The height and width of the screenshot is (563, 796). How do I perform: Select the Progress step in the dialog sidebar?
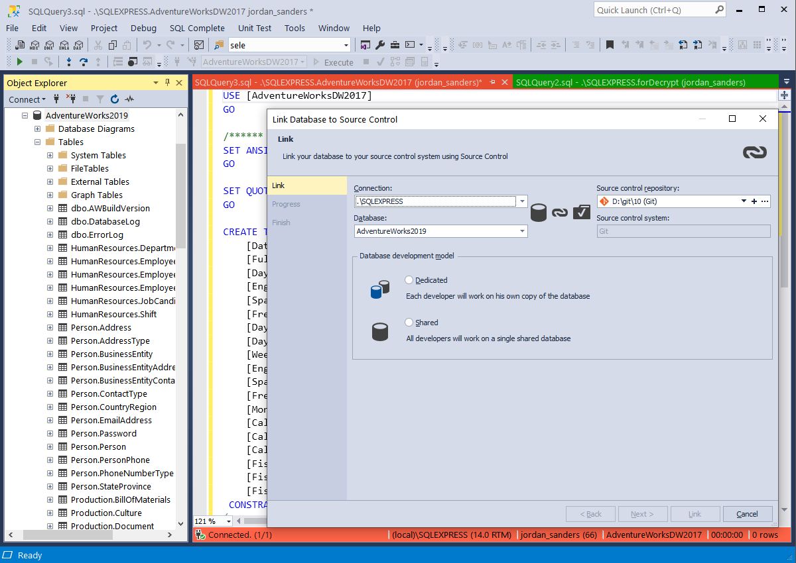click(x=286, y=204)
